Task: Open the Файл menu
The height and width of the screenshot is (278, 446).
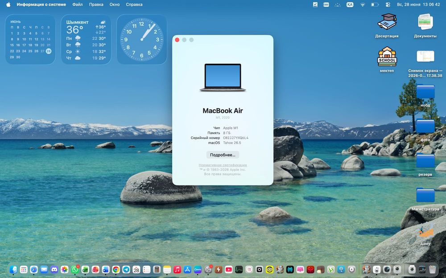Action: [x=77, y=4]
